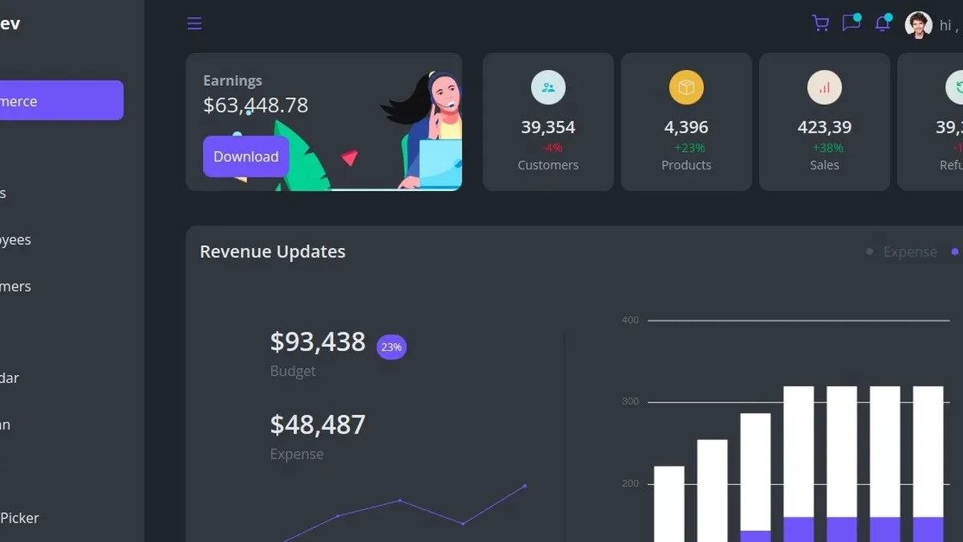
Task: Open the sidebar item ending in "oyees"
Action: (16, 239)
